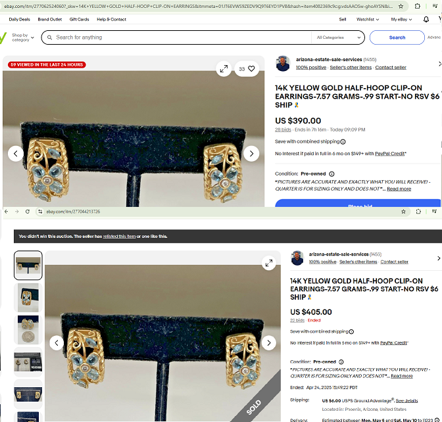Click the notification bell icon
This screenshot has width=442, height=422.
click(x=426, y=20)
